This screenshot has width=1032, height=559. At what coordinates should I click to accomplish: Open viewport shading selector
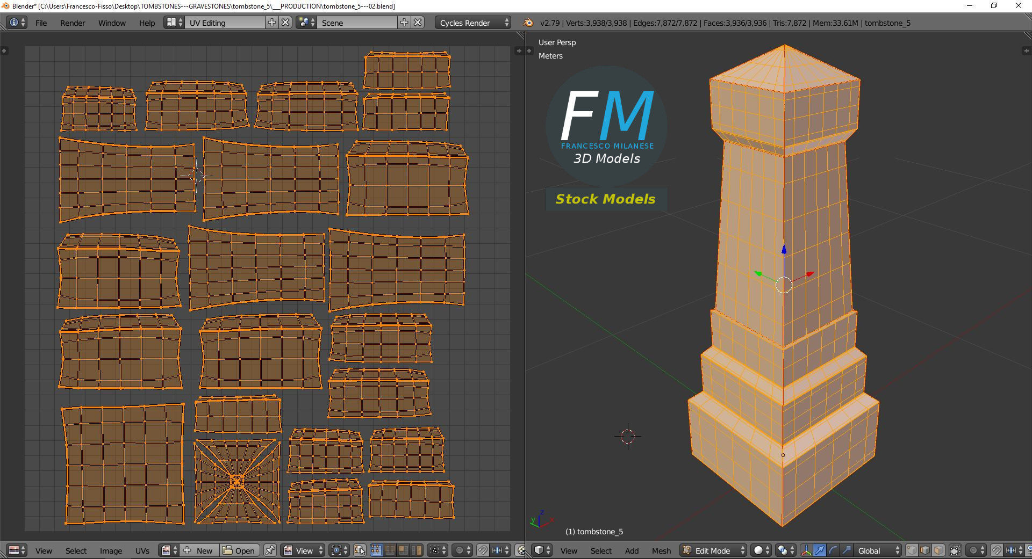pos(761,550)
